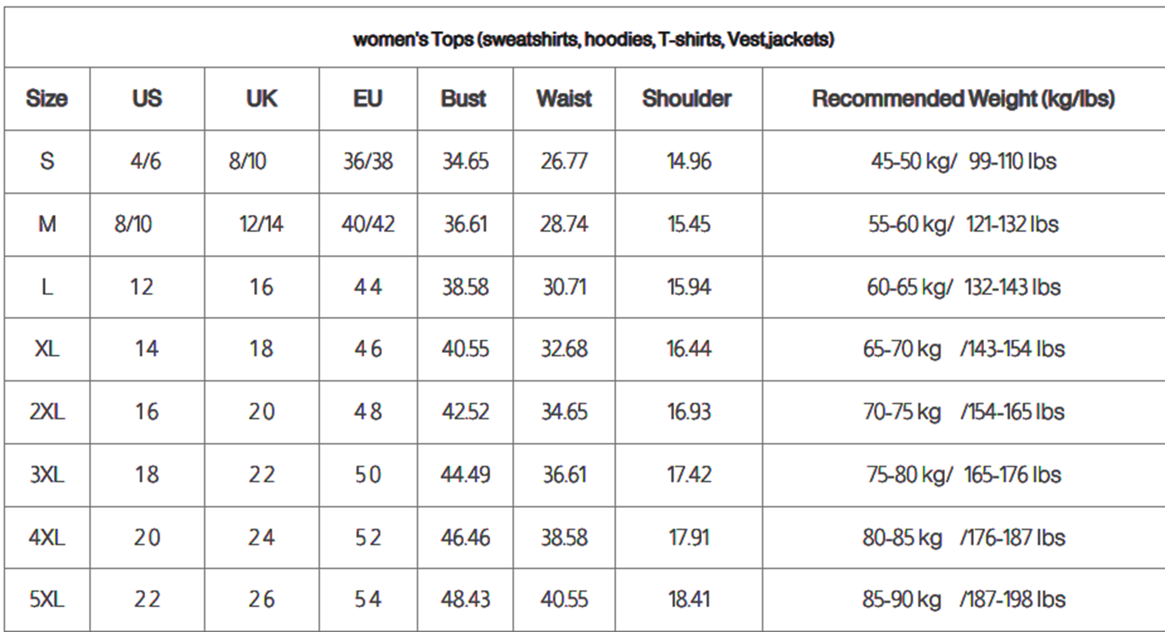This screenshot has height=632, width=1165.
Task: Click the EU size 36/38 cell
Action: [x=368, y=162]
